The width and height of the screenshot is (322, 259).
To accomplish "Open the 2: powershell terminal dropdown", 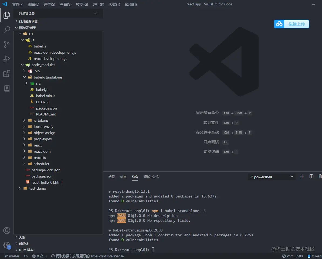I will click(272, 177).
